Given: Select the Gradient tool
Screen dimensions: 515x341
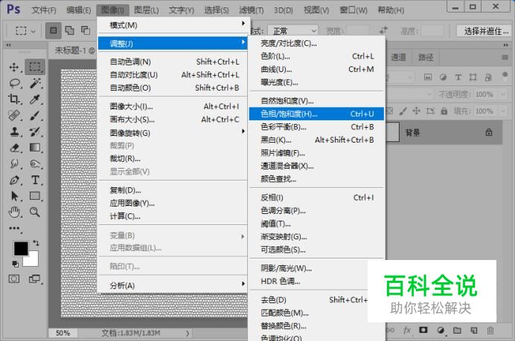Looking at the screenshot, I should point(35,148).
